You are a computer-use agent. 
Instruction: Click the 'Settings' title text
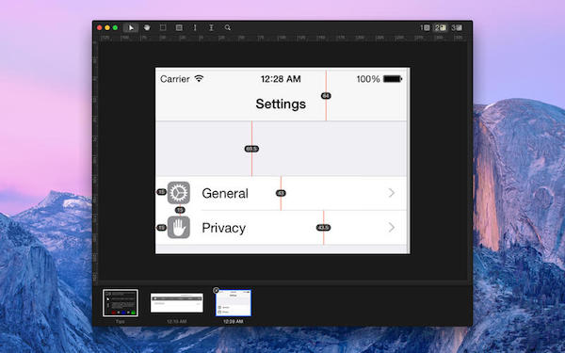tap(281, 104)
